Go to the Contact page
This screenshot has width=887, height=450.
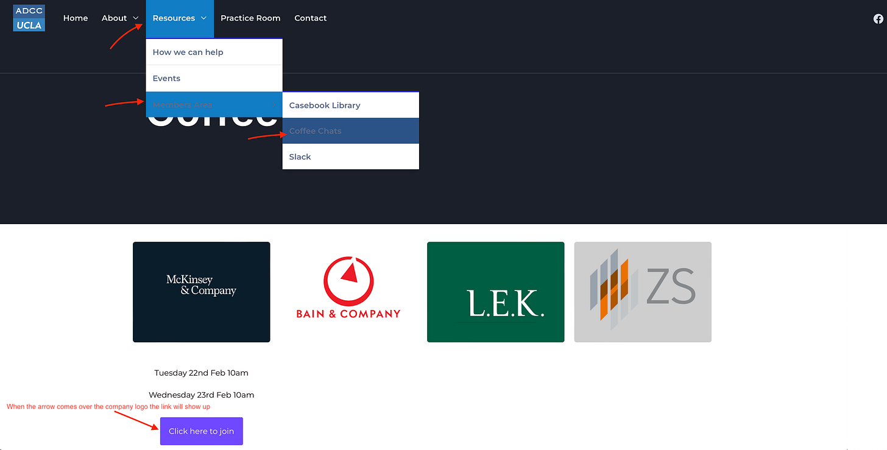311,18
